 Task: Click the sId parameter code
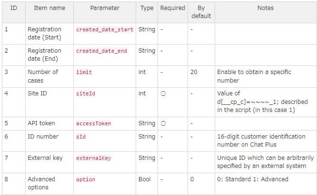[x=81, y=137]
